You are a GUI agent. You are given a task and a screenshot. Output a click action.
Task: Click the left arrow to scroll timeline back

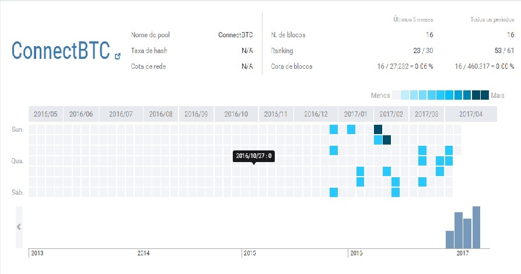tap(19, 227)
